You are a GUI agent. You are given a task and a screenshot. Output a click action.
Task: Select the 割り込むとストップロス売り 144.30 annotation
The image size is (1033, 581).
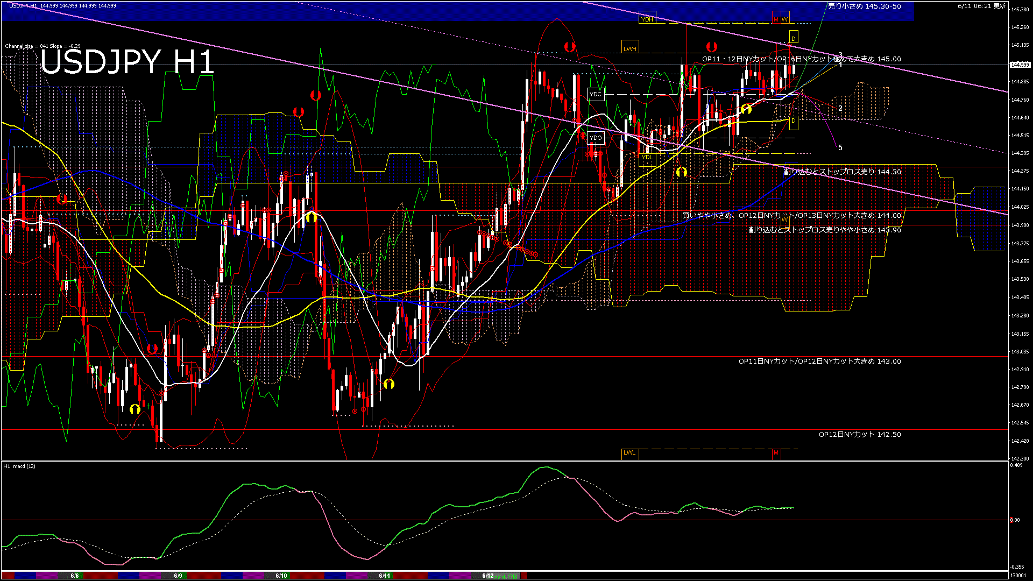[x=842, y=172]
